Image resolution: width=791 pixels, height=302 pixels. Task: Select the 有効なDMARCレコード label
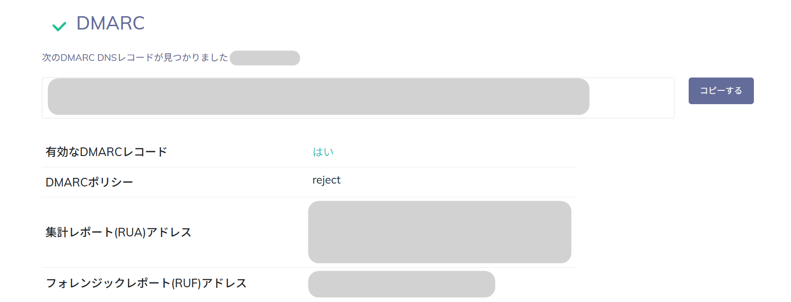tap(106, 152)
